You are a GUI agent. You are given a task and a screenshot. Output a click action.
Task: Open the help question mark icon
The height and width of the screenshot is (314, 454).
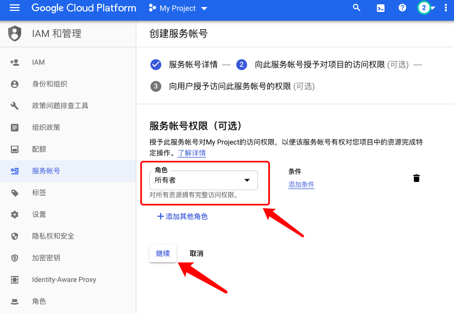pos(402,8)
